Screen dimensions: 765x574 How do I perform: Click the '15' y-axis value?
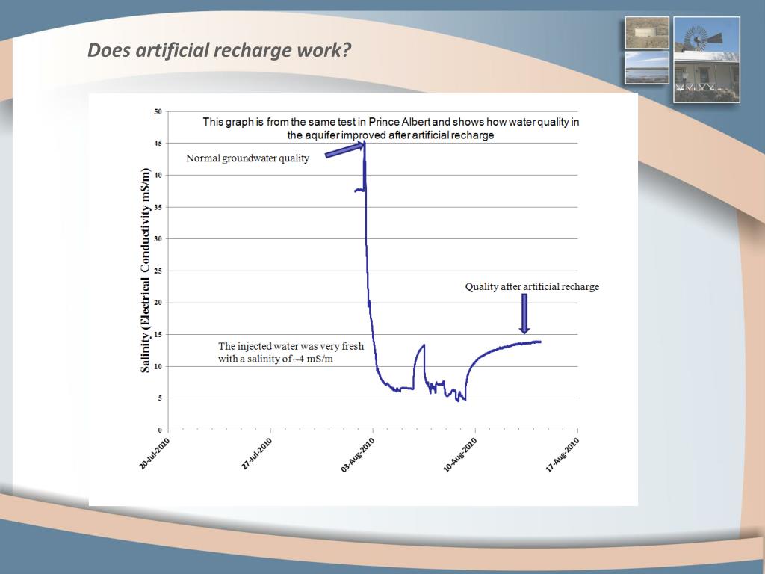(158, 335)
